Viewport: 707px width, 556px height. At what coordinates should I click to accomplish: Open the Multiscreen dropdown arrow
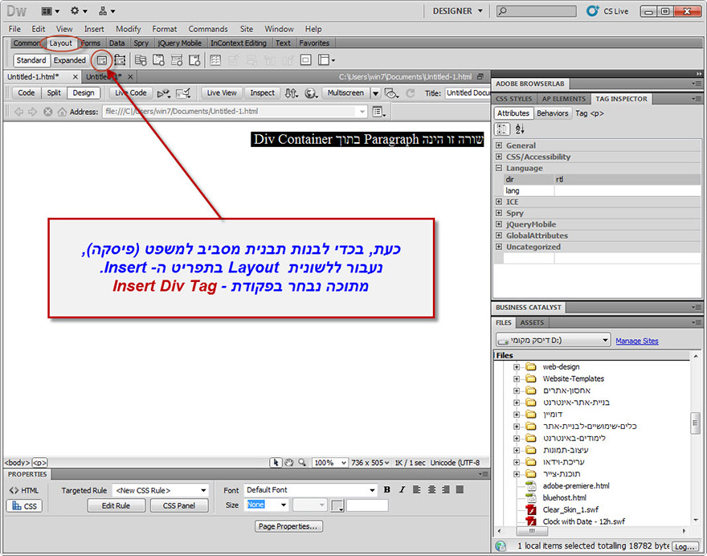pos(375,93)
